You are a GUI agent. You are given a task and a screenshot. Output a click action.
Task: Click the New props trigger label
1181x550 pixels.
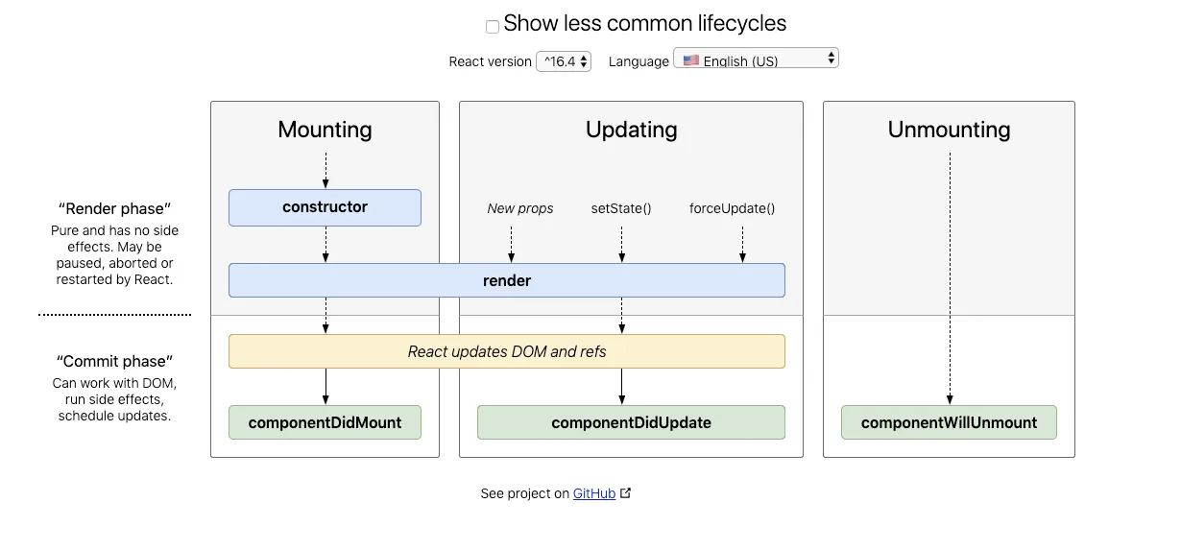tap(520, 208)
